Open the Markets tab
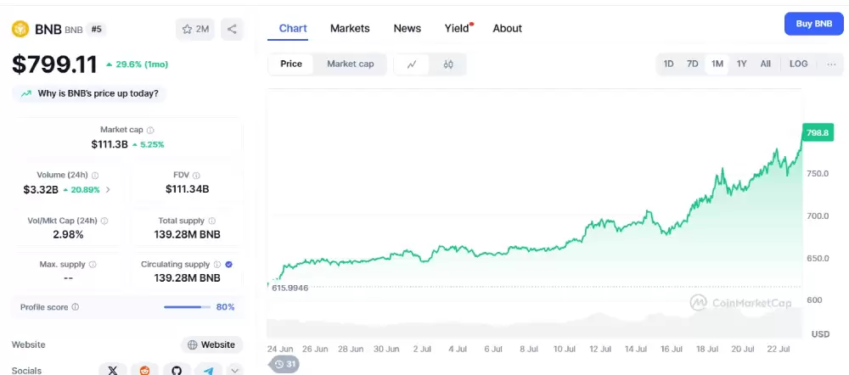Screen dimensions: 849x375 point(350,28)
